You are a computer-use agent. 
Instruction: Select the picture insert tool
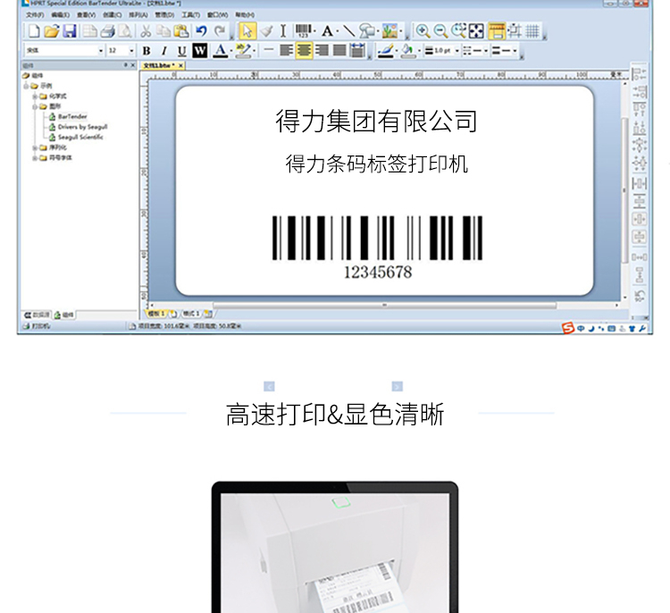389,31
